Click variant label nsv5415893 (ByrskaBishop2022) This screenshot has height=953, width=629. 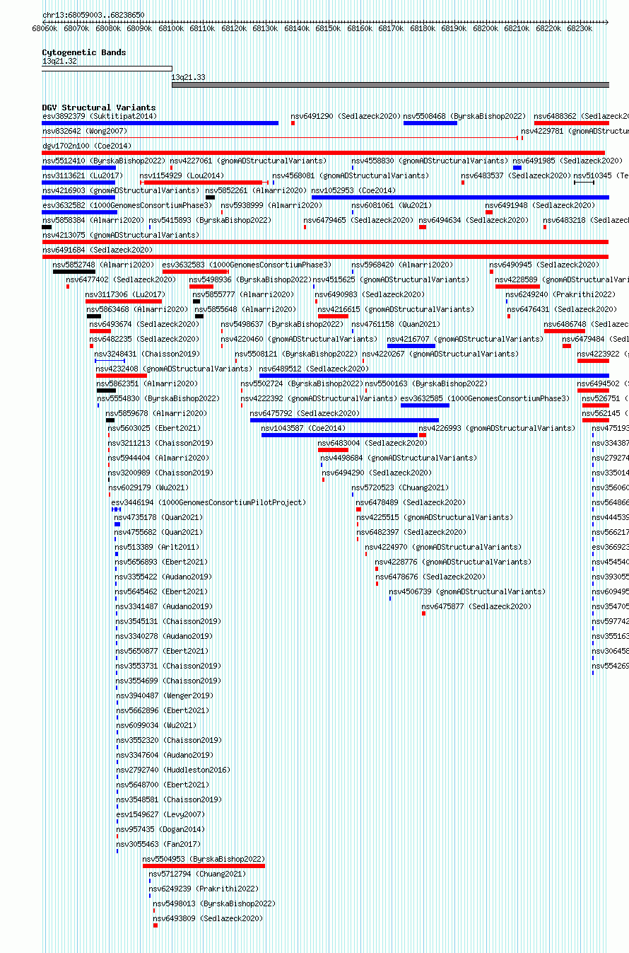click(x=210, y=220)
